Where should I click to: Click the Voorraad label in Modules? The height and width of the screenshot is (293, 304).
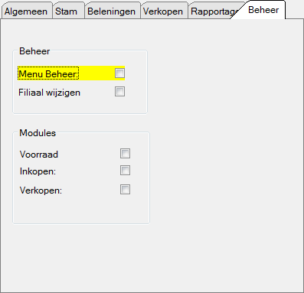39,155
